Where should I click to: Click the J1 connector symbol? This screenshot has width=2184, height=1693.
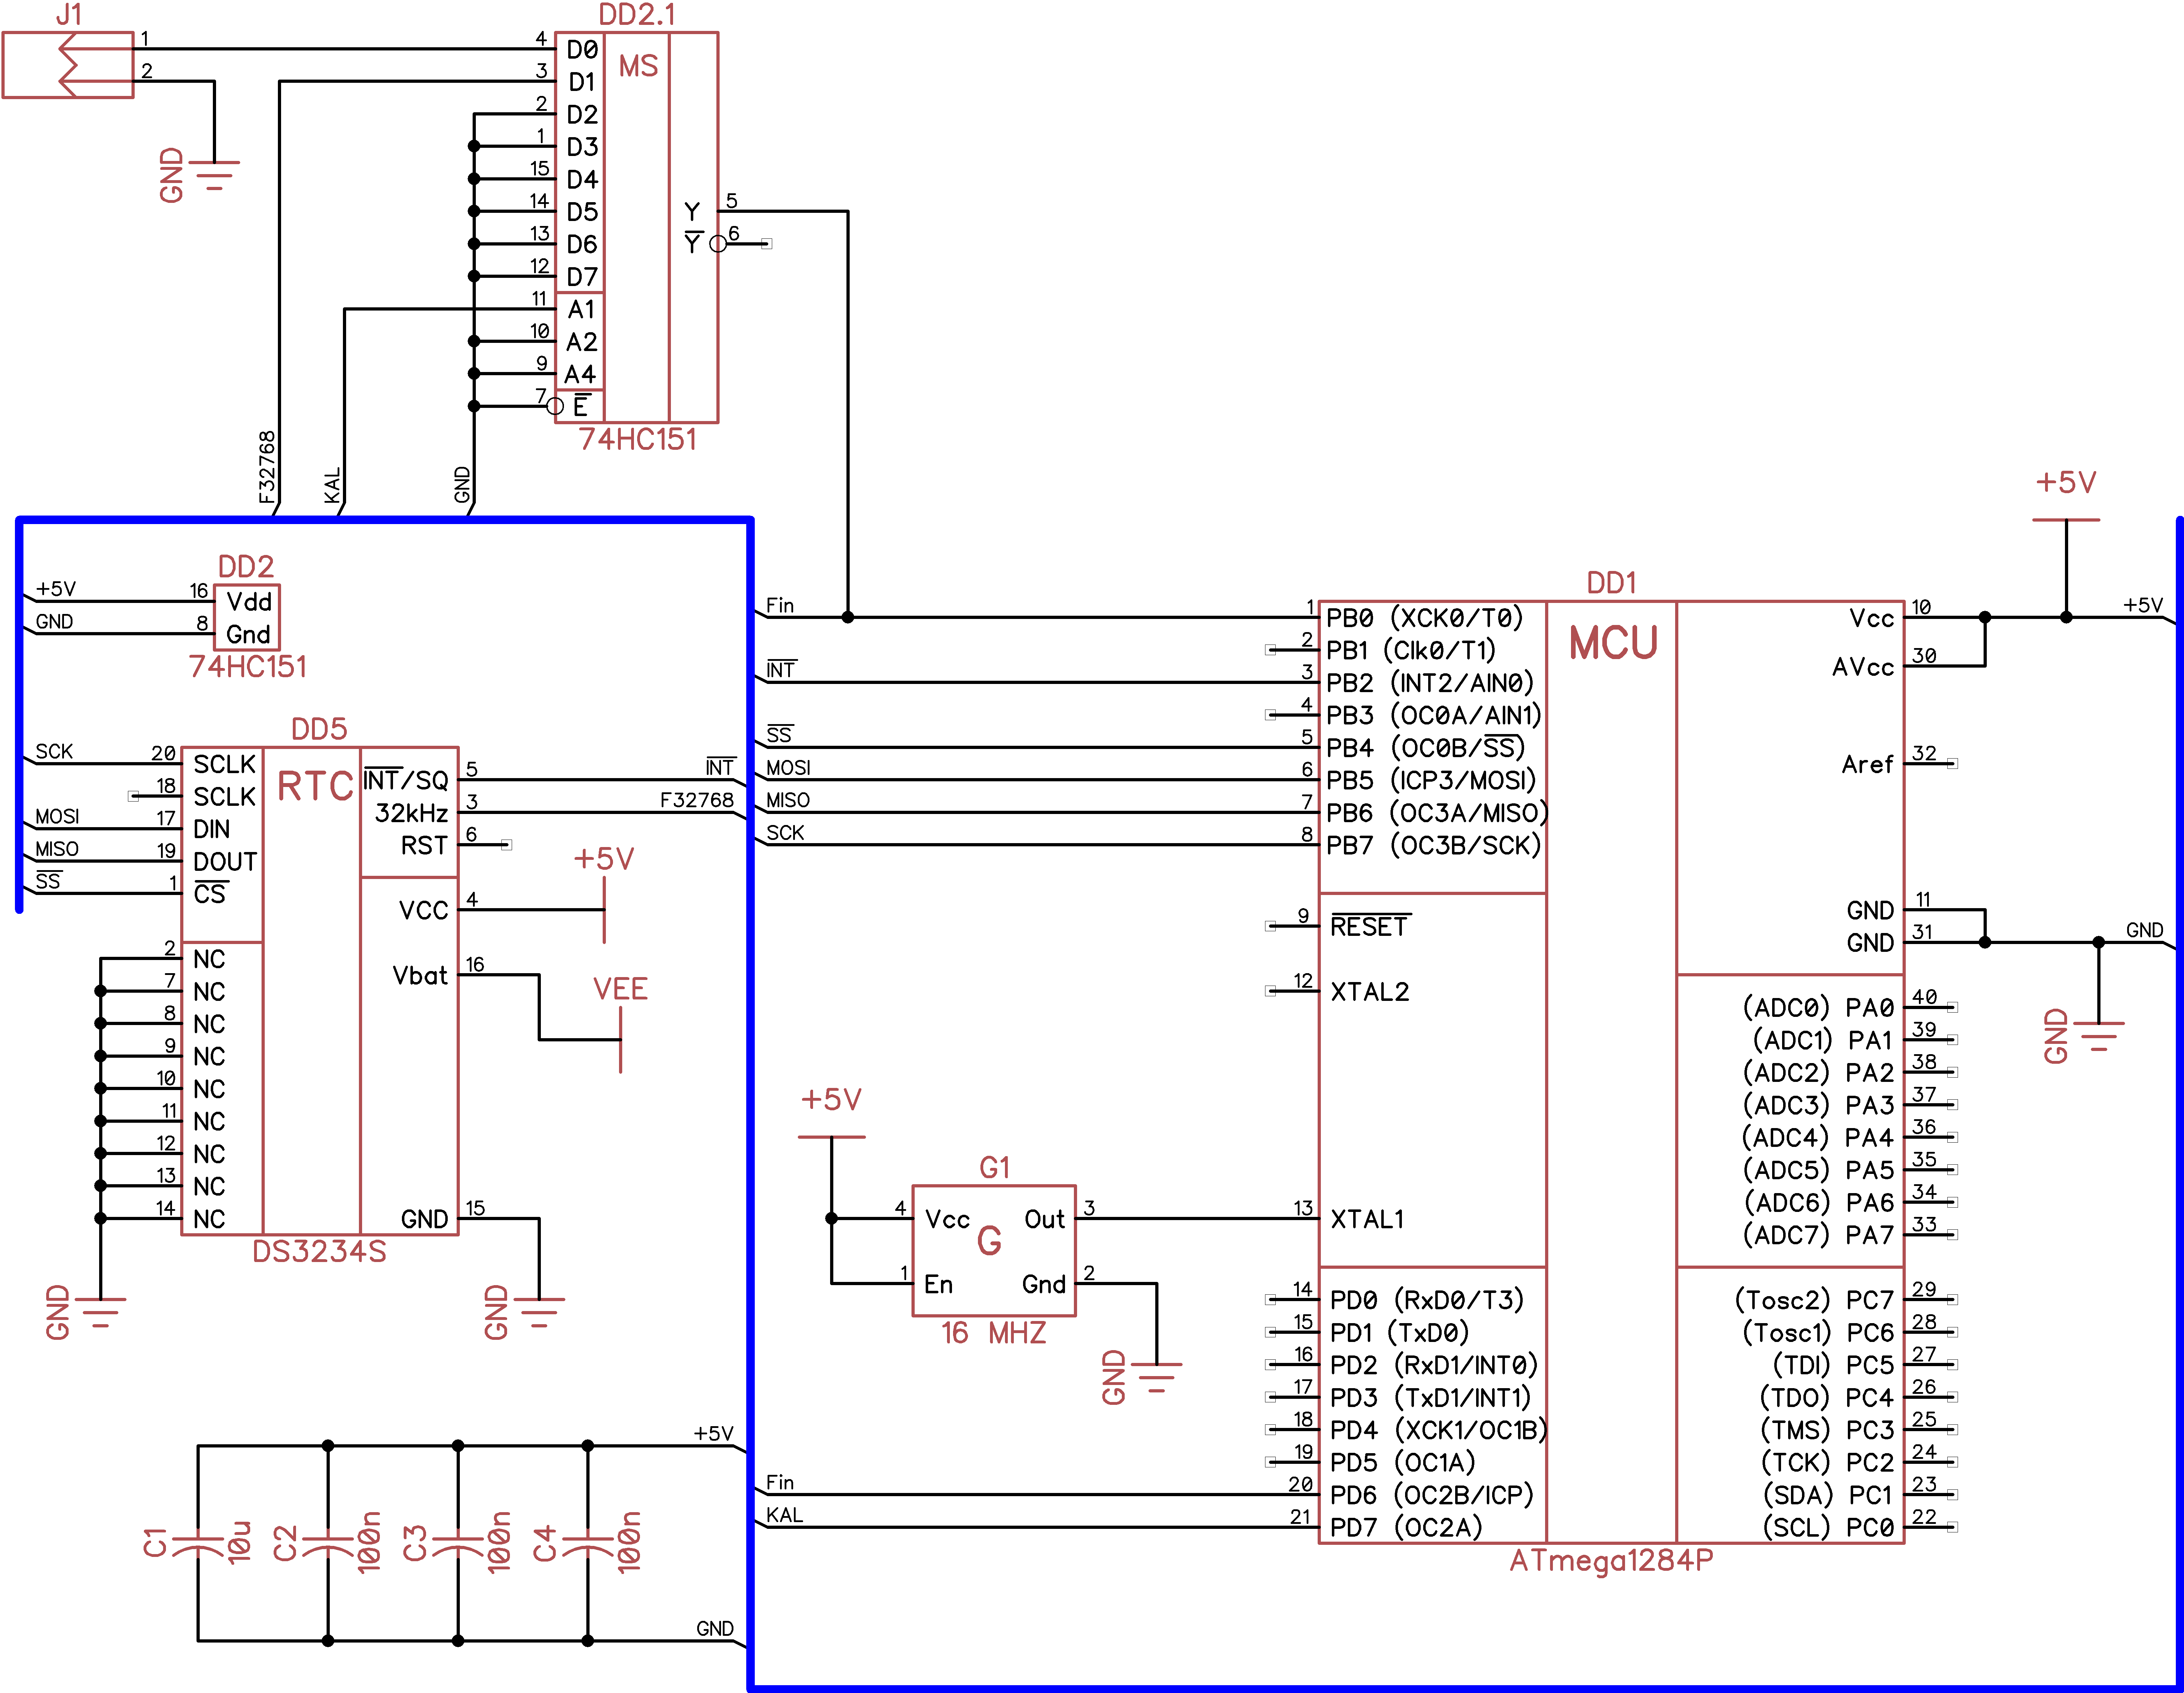[68, 65]
